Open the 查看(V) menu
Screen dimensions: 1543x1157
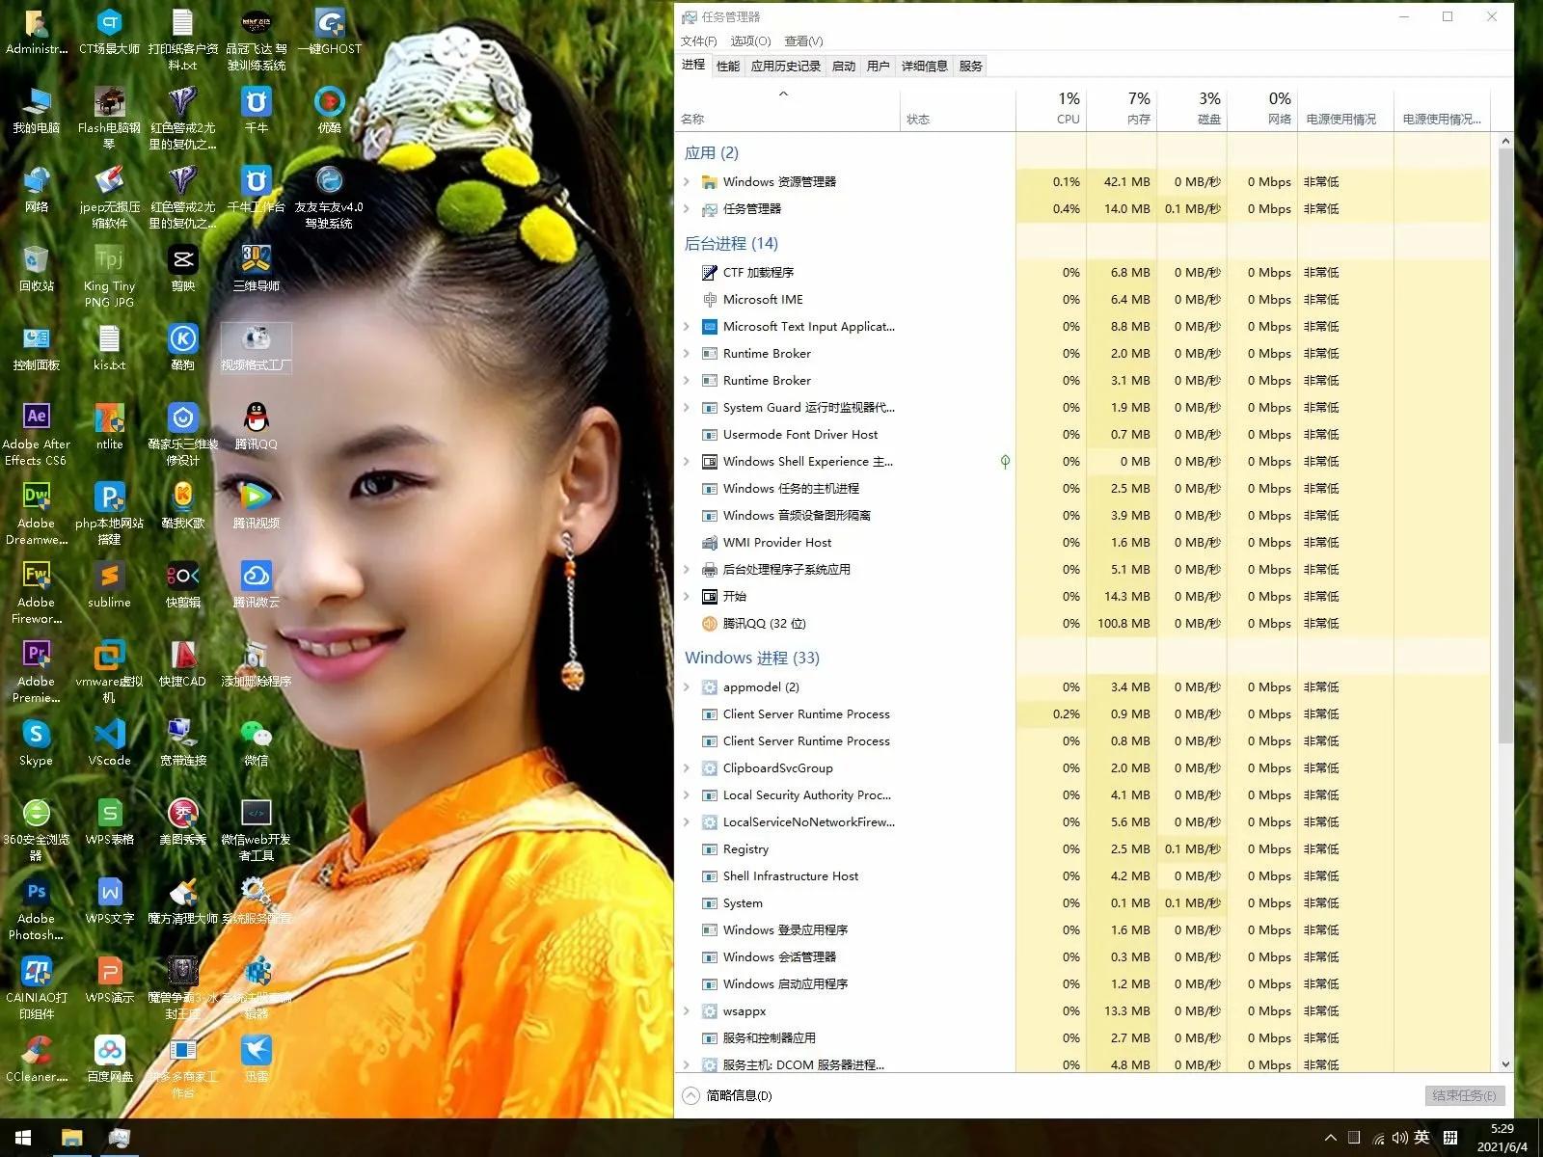[803, 40]
